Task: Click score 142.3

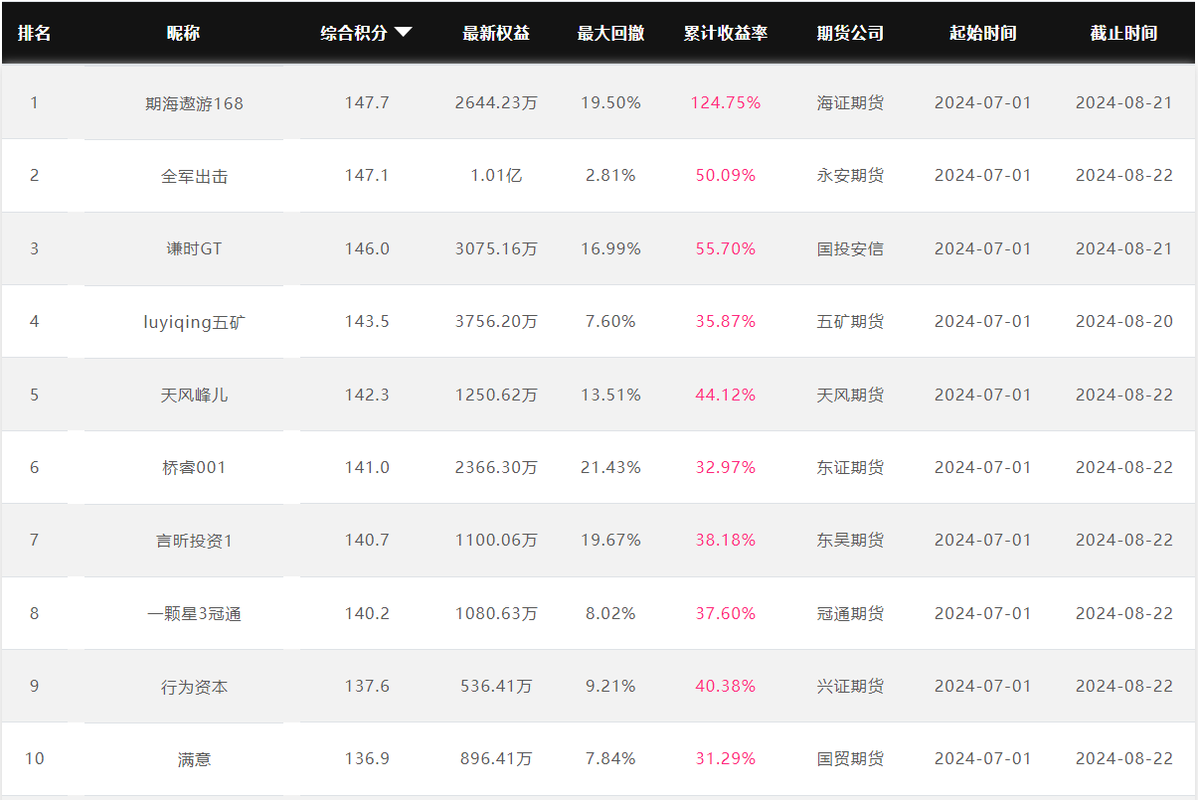Action: coord(367,395)
